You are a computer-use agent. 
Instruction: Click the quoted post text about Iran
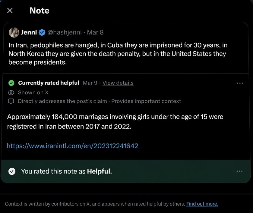point(118,54)
